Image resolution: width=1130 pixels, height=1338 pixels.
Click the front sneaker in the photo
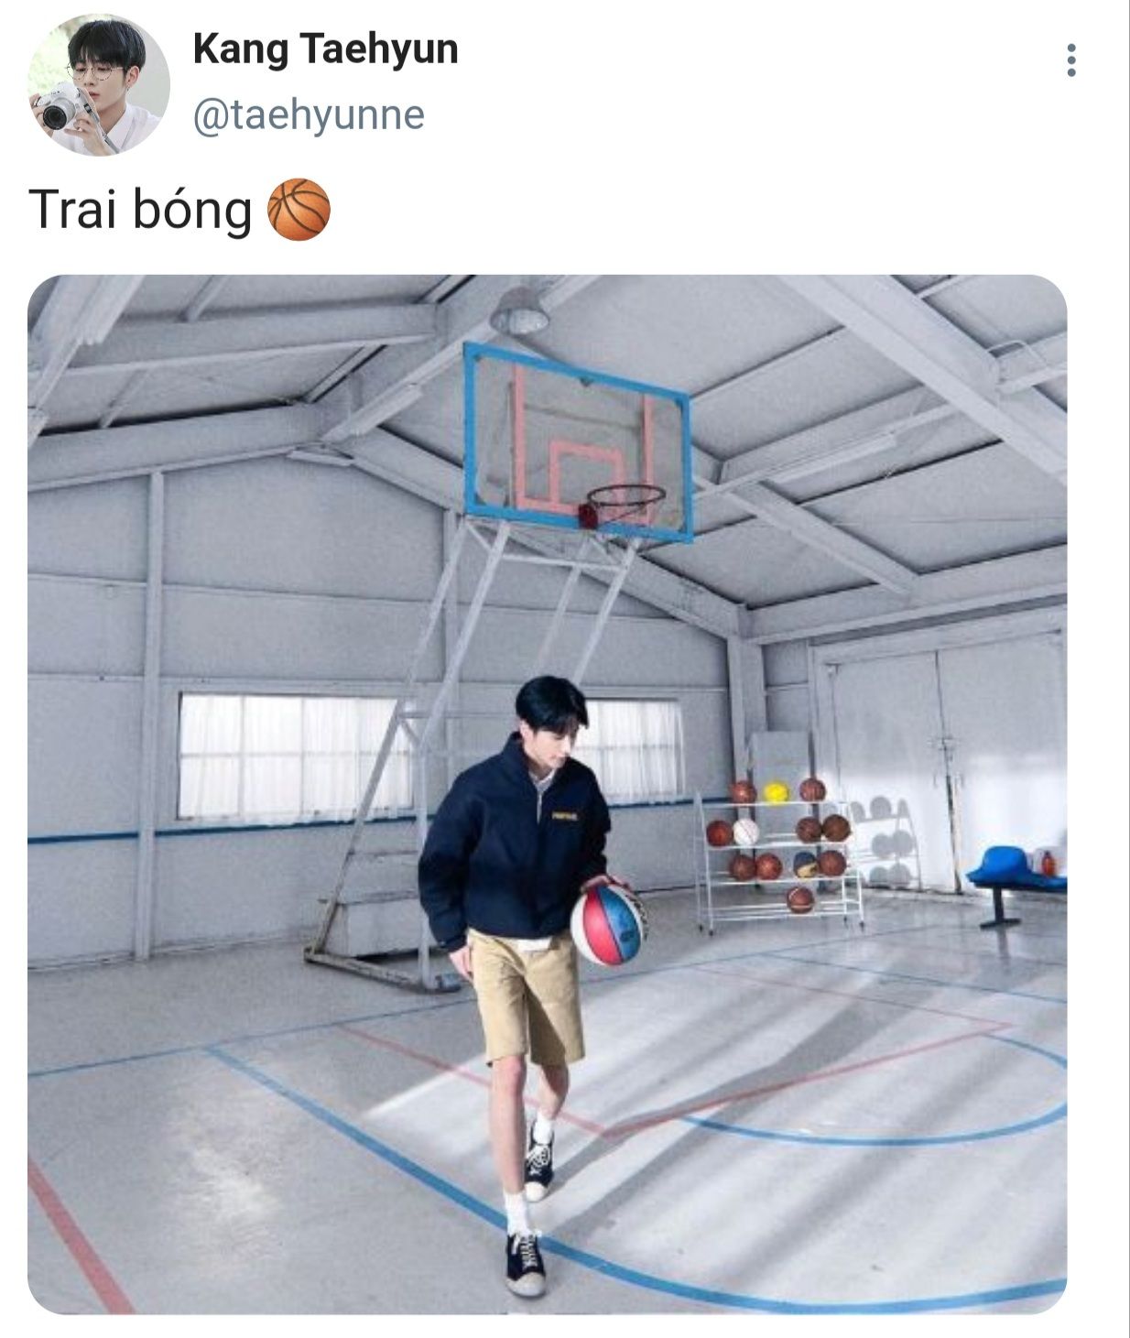526,1262
